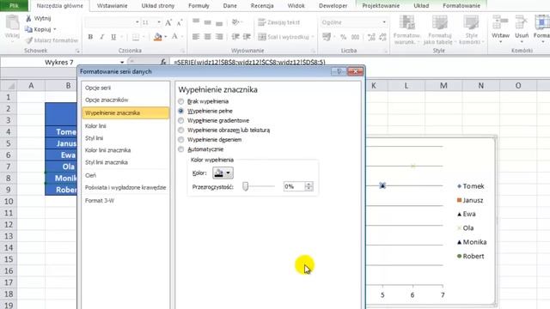Select row 12 header
The height and width of the screenshot is (309, 550).
click(9, 225)
